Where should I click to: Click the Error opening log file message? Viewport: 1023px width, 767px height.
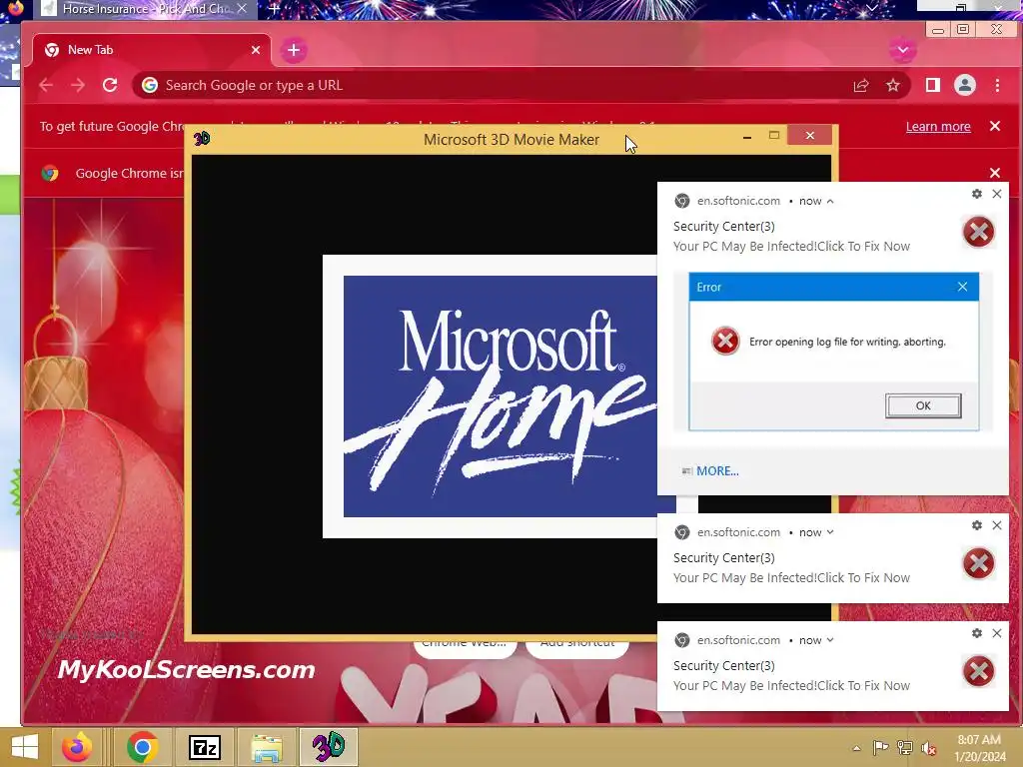847,342
